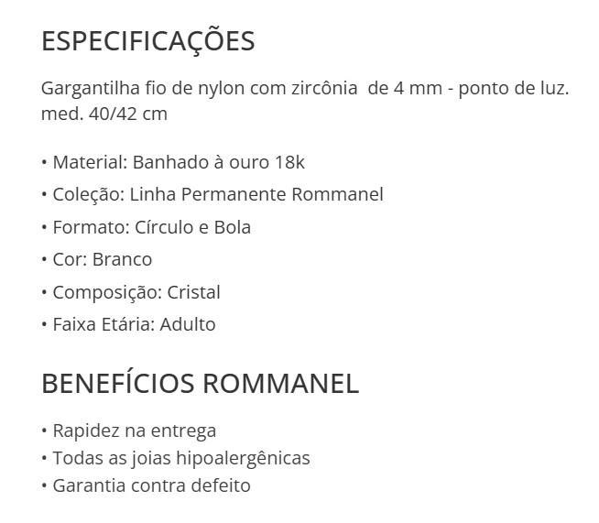
Task: Click the 'Coleção:' label
Action: point(88,195)
